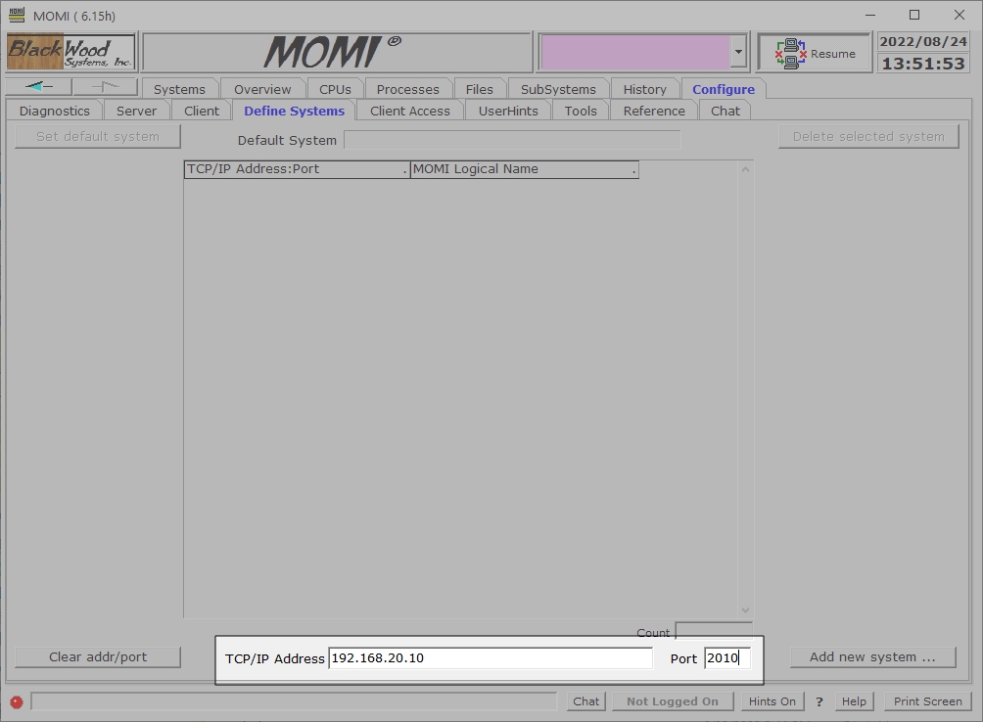Switch to the Server sub-tab
983x722 pixels.
137,111
